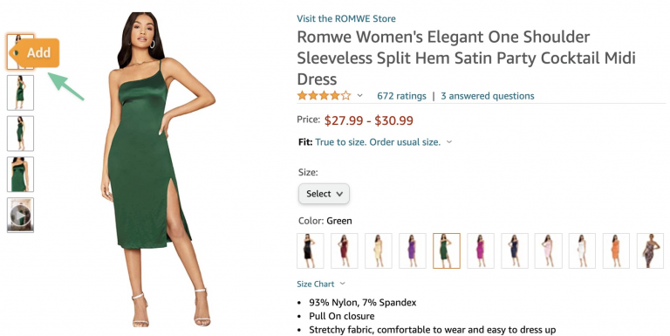670x336 pixels.
Task: Play the product video thumbnail
Action: 20,215
